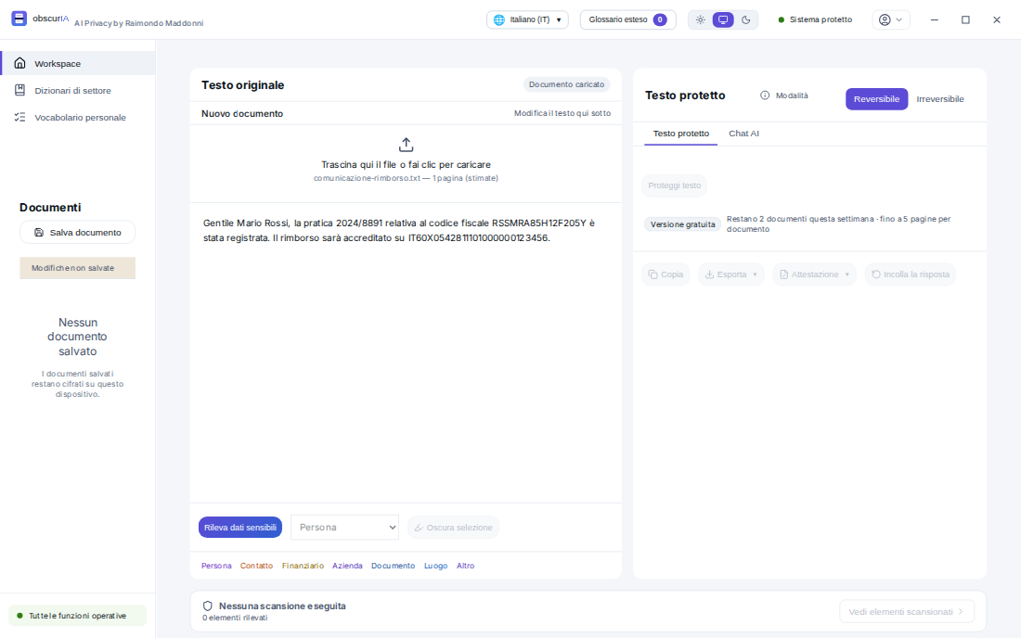Click the Glossario esteso count badge 0
The height and width of the screenshot is (638, 1021).
[x=660, y=19]
